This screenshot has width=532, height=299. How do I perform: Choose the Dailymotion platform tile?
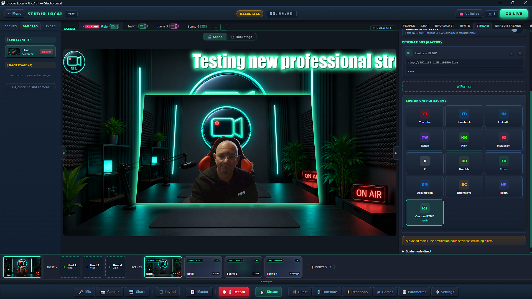coord(424,187)
